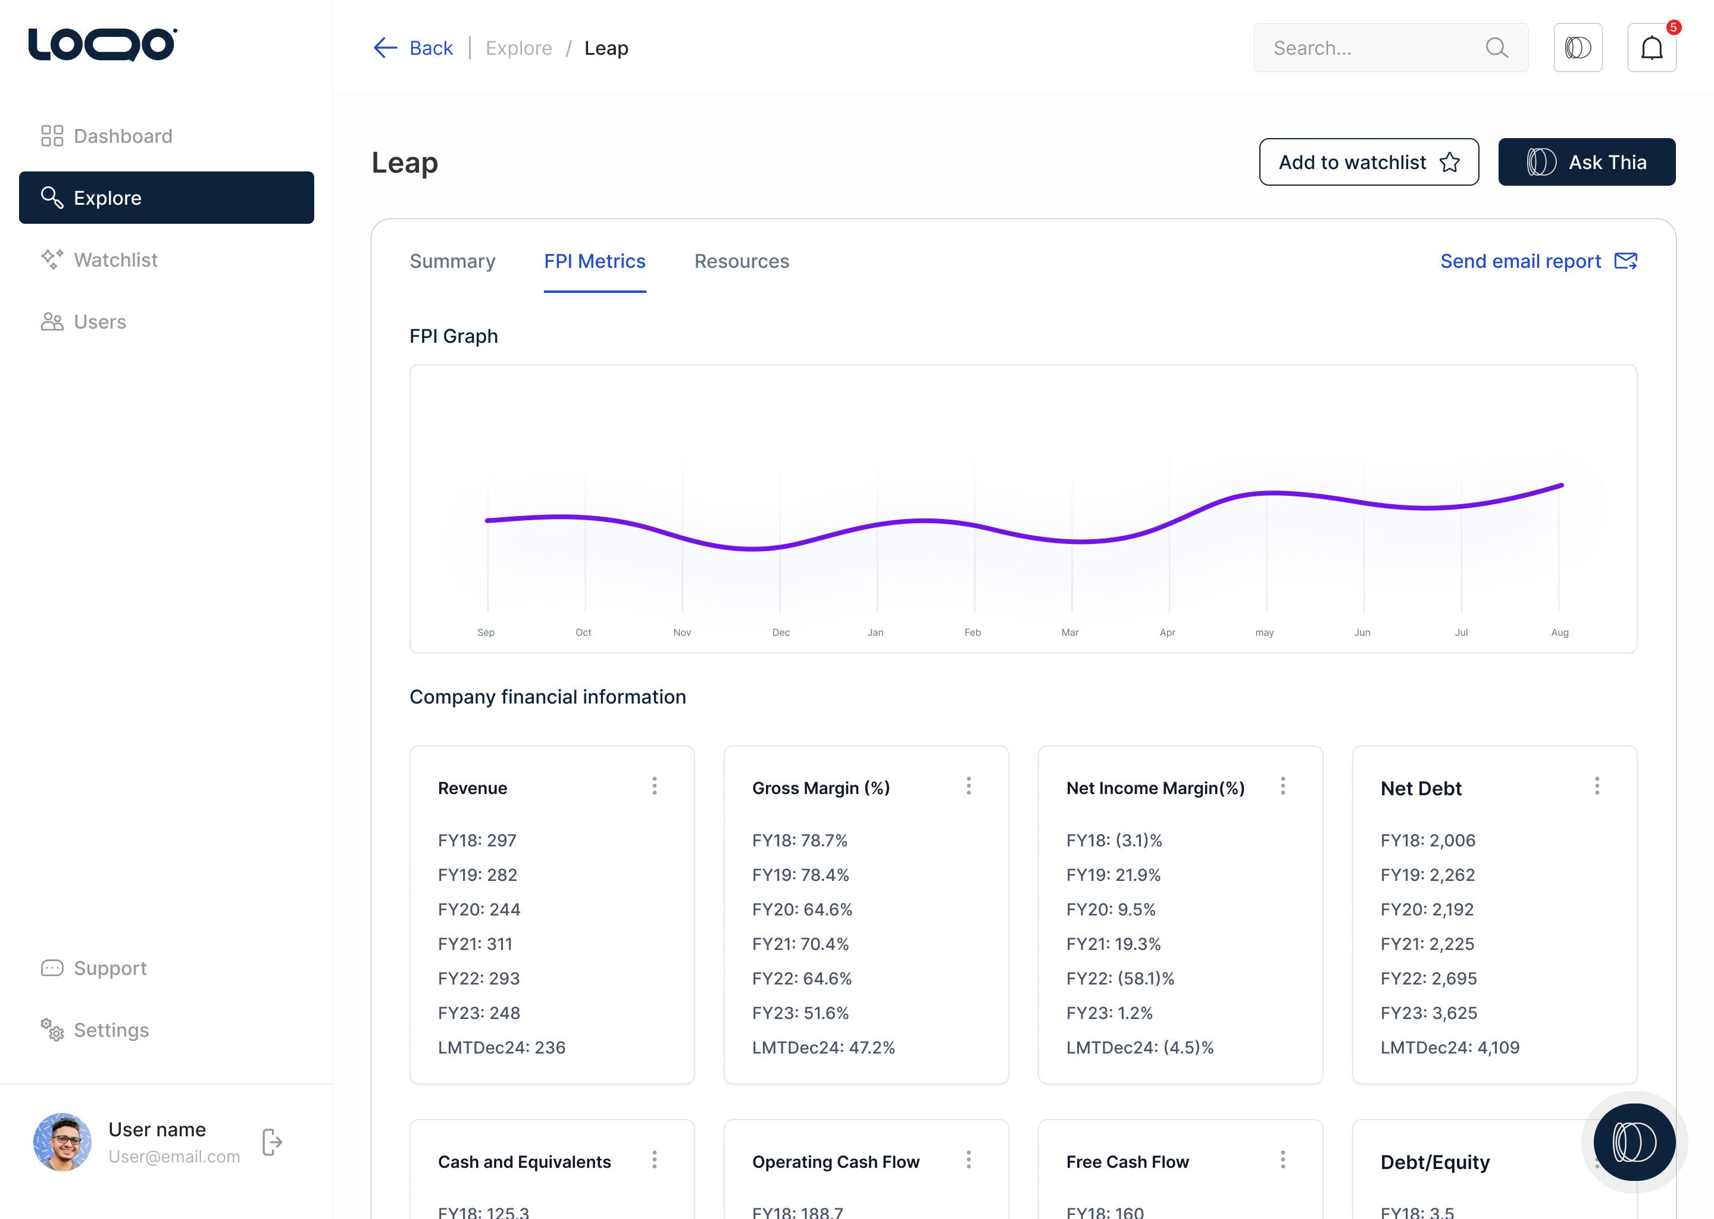Image resolution: width=1714 pixels, height=1219 pixels.
Task: Click the Thia assistant icon beside search
Action: [x=1578, y=48]
